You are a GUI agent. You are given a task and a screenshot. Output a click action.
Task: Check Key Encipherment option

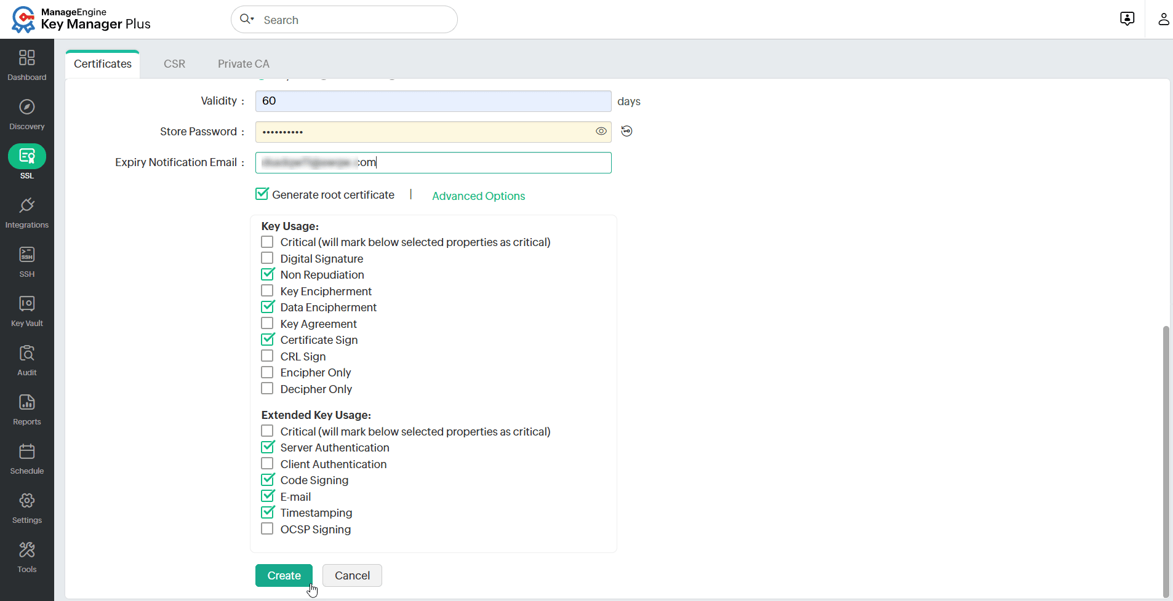[x=267, y=291]
